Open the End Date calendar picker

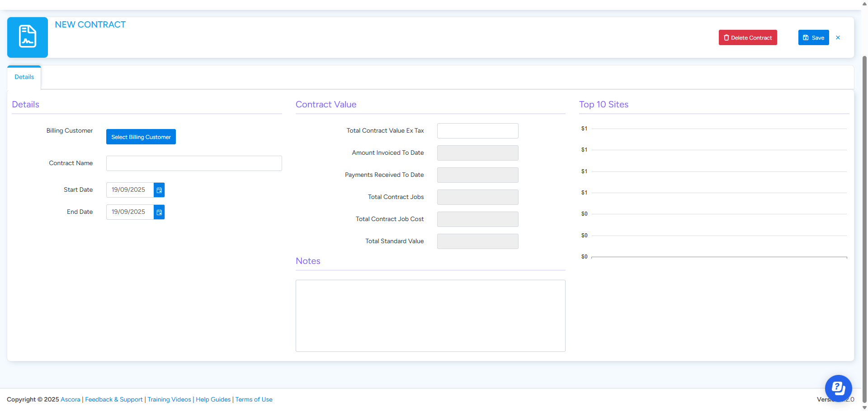point(159,212)
